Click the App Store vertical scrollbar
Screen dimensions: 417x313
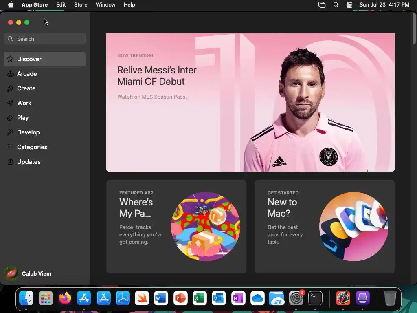[414, 29]
